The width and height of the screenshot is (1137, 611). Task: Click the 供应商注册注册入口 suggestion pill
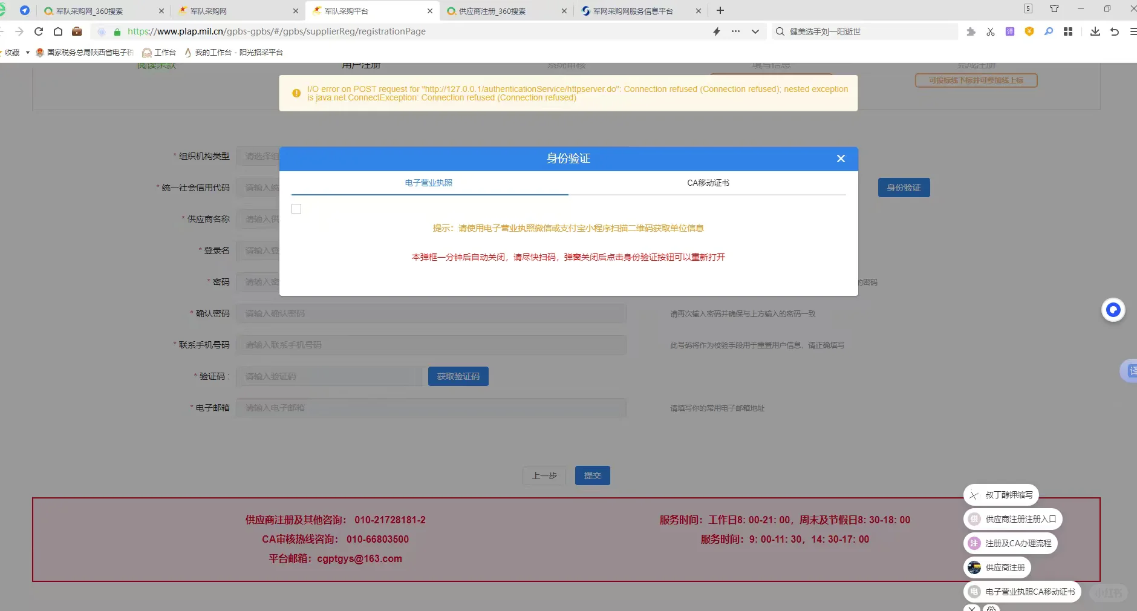point(1013,519)
